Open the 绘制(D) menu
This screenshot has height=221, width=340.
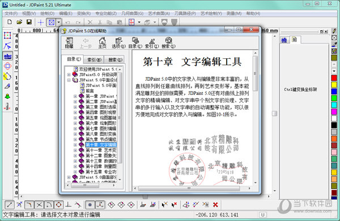tap(48, 14)
